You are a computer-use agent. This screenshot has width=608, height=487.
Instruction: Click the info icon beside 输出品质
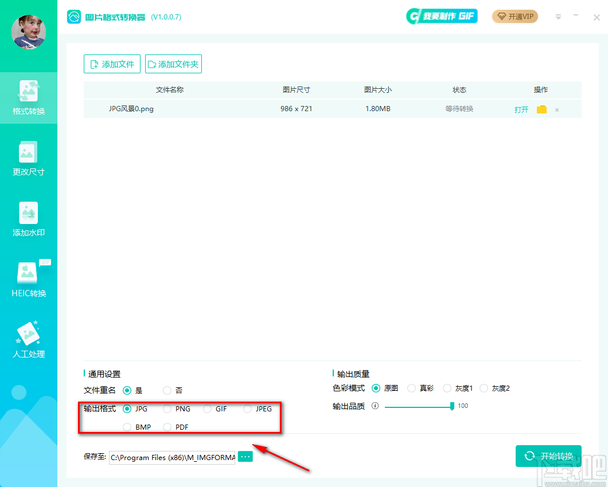tap(375, 406)
